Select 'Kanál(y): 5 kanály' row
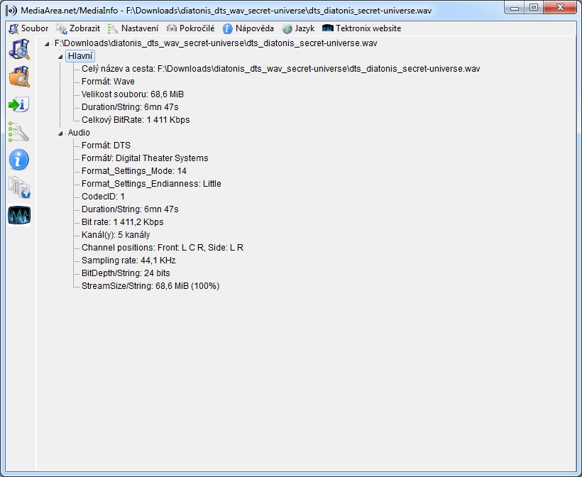582x477 pixels. pos(116,235)
